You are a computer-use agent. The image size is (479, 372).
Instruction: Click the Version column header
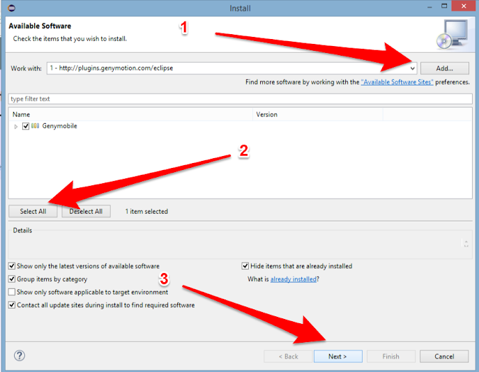[x=318, y=115]
